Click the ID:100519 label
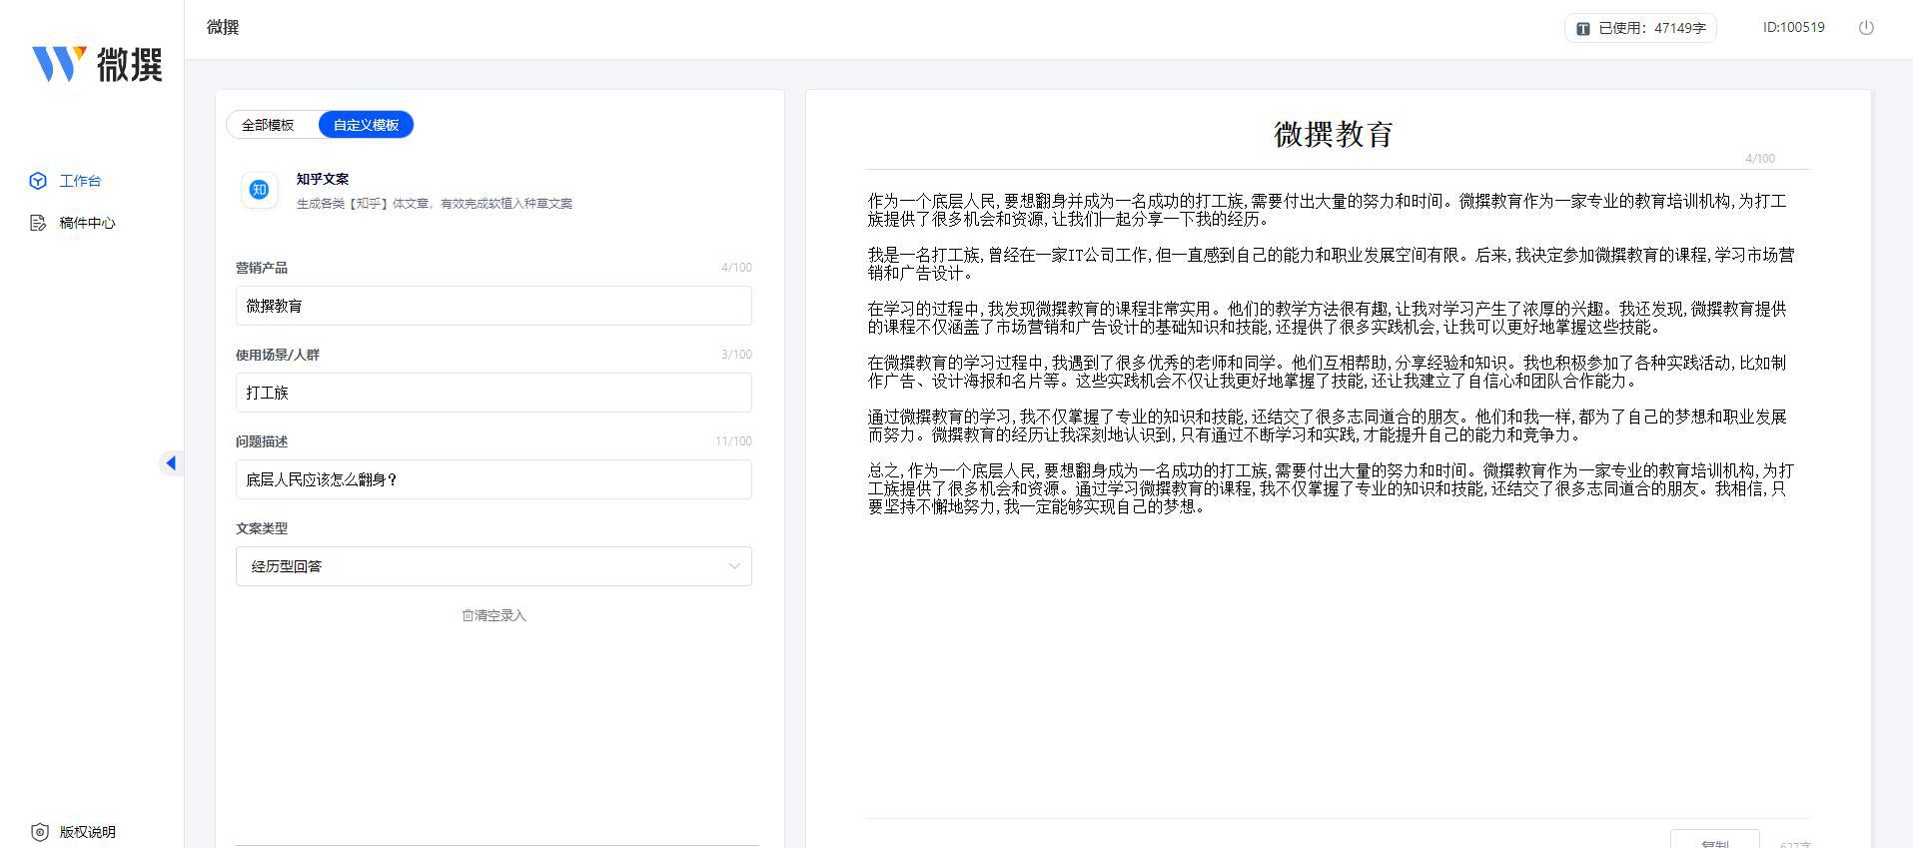Screen dimensions: 1913x848 pyautogui.click(x=1793, y=27)
